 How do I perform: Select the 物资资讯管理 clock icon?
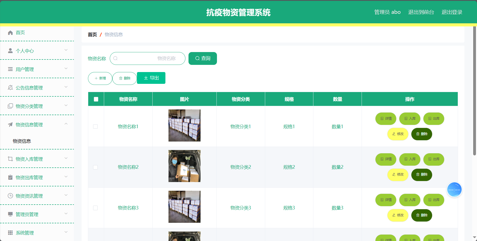point(10,196)
